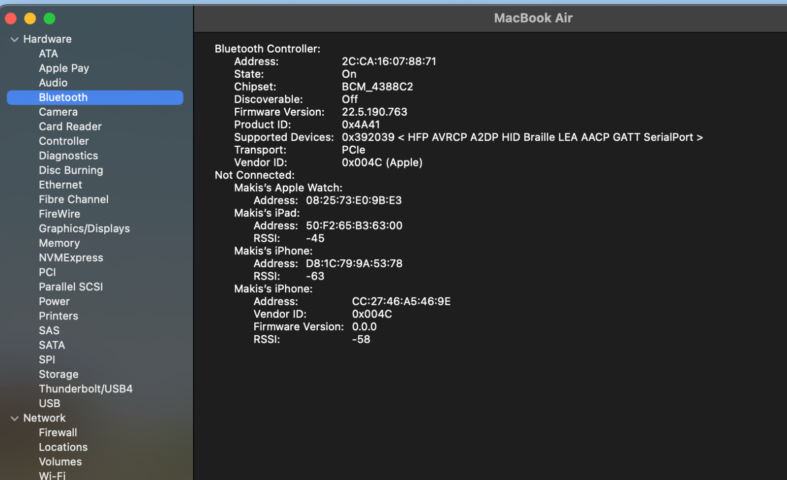
Task: Select PCI in the Hardware list
Action: pyautogui.click(x=47, y=272)
